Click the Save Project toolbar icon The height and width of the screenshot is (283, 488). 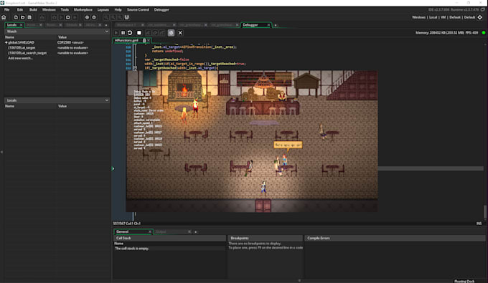click(29, 17)
